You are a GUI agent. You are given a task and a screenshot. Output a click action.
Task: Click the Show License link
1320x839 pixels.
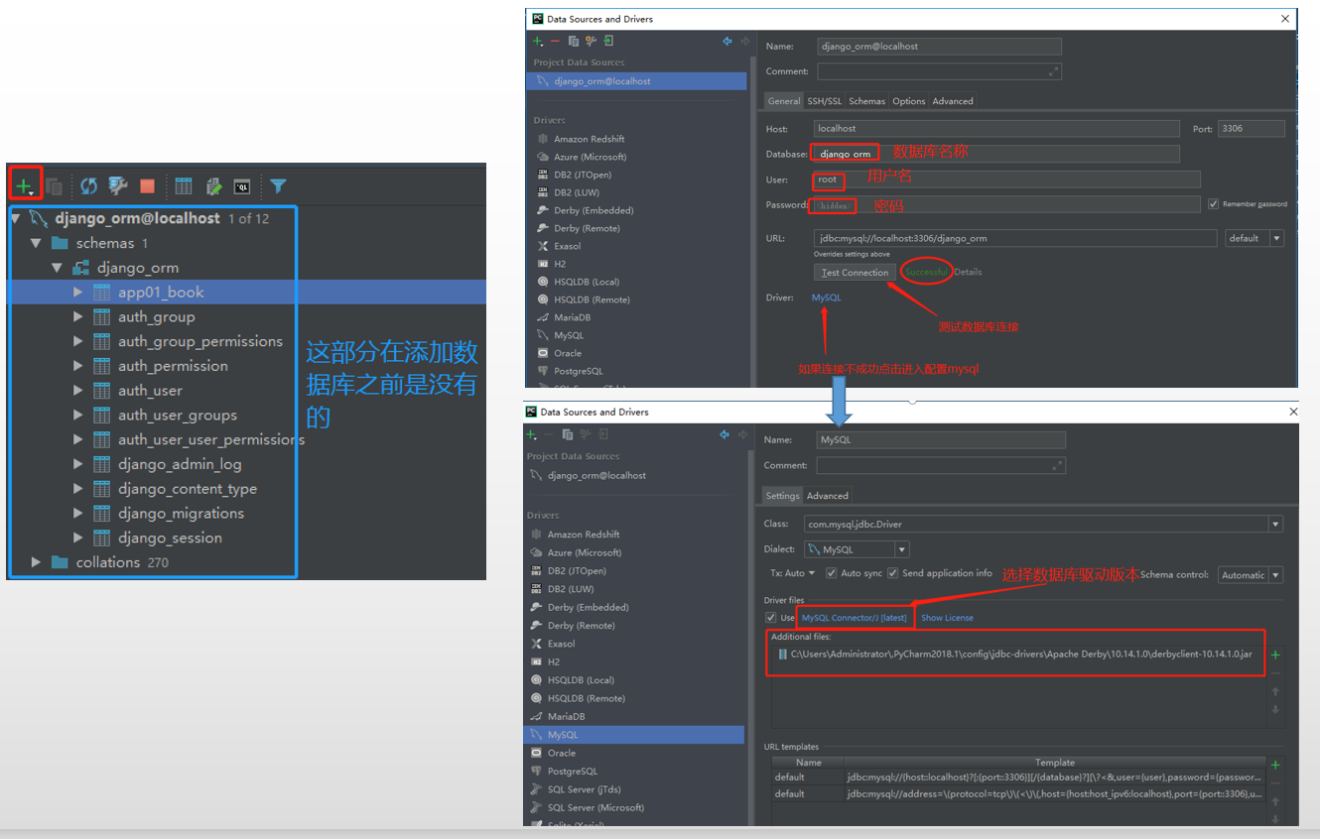[x=947, y=618]
